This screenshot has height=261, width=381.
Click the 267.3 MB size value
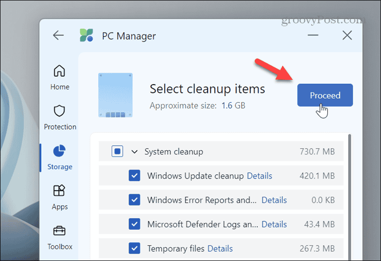pyautogui.click(x=317, y=248)
